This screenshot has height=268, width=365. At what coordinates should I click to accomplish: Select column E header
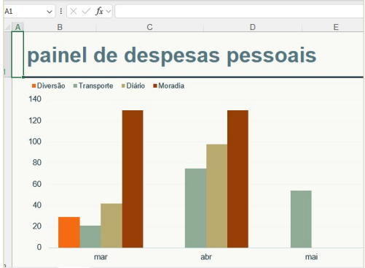click(336, 27)
